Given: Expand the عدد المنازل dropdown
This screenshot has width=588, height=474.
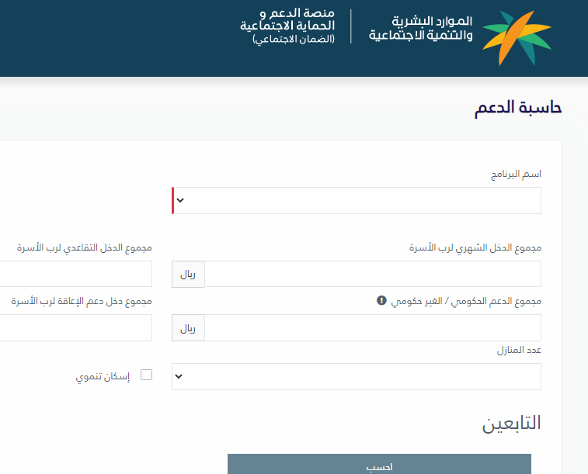Looking at the screenshot, I should pyautogui.click(x=357, y=376).
